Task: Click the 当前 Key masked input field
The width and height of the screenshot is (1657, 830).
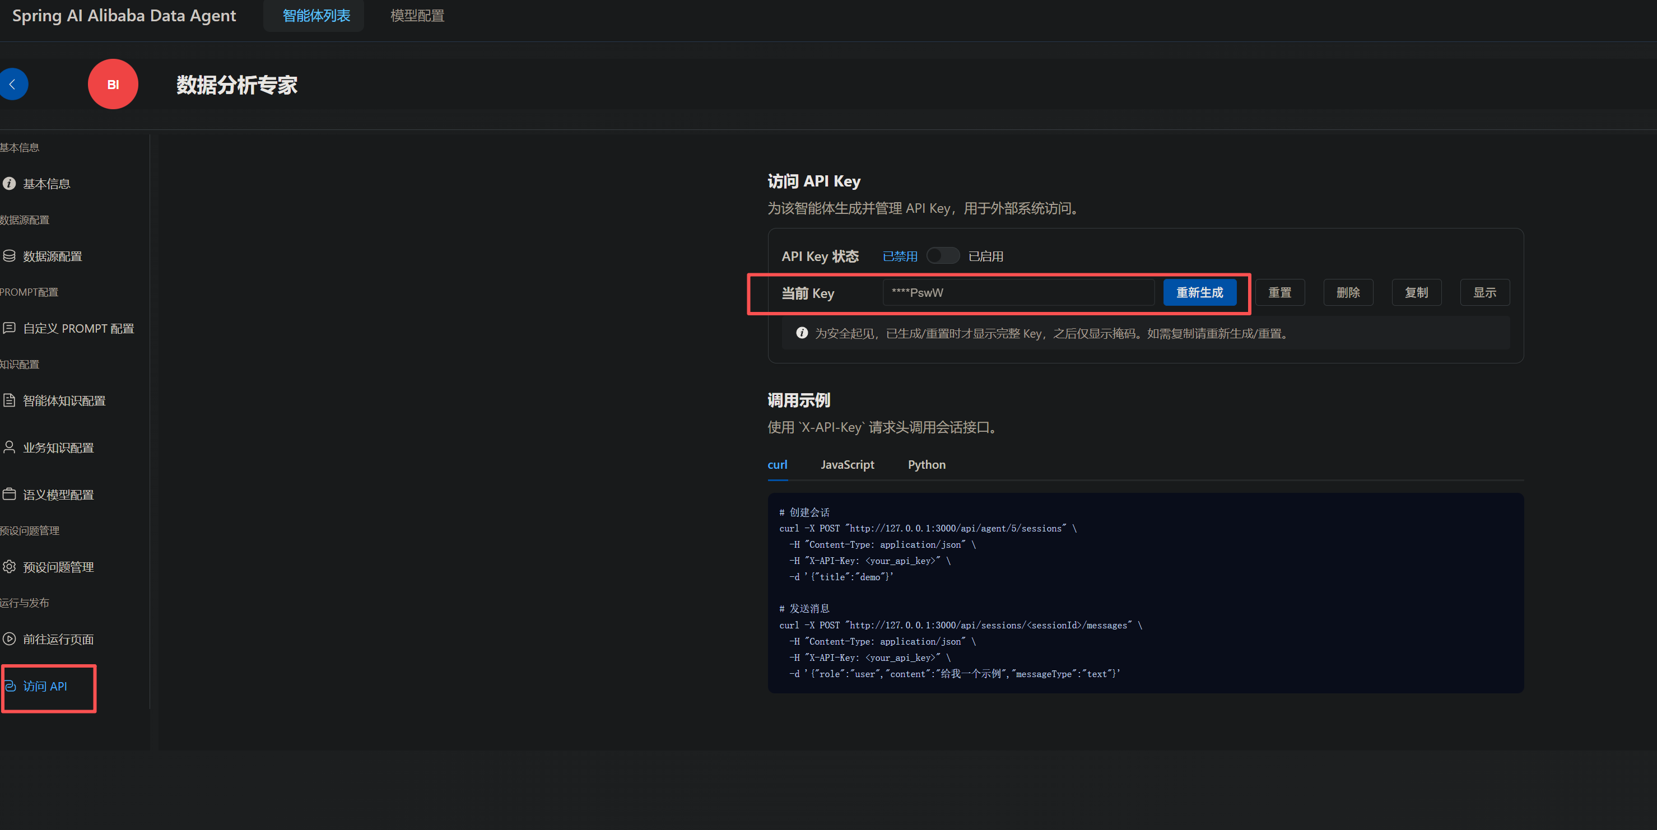Action: click(1018, 292)
